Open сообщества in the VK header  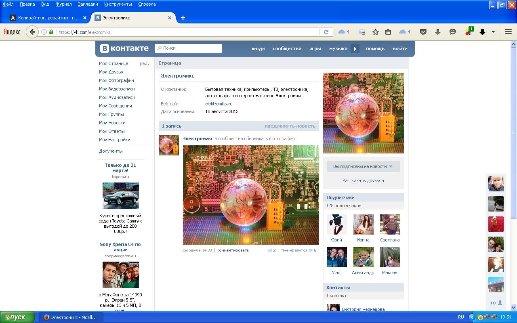tap(287, 48)
